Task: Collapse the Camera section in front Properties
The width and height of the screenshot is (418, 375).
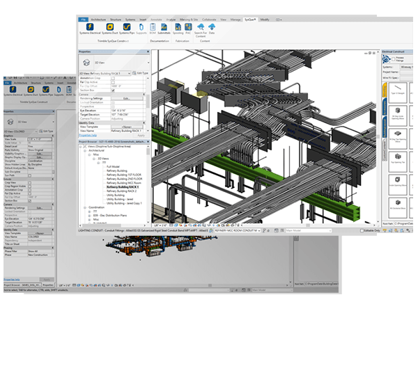Action: [144, 95]
